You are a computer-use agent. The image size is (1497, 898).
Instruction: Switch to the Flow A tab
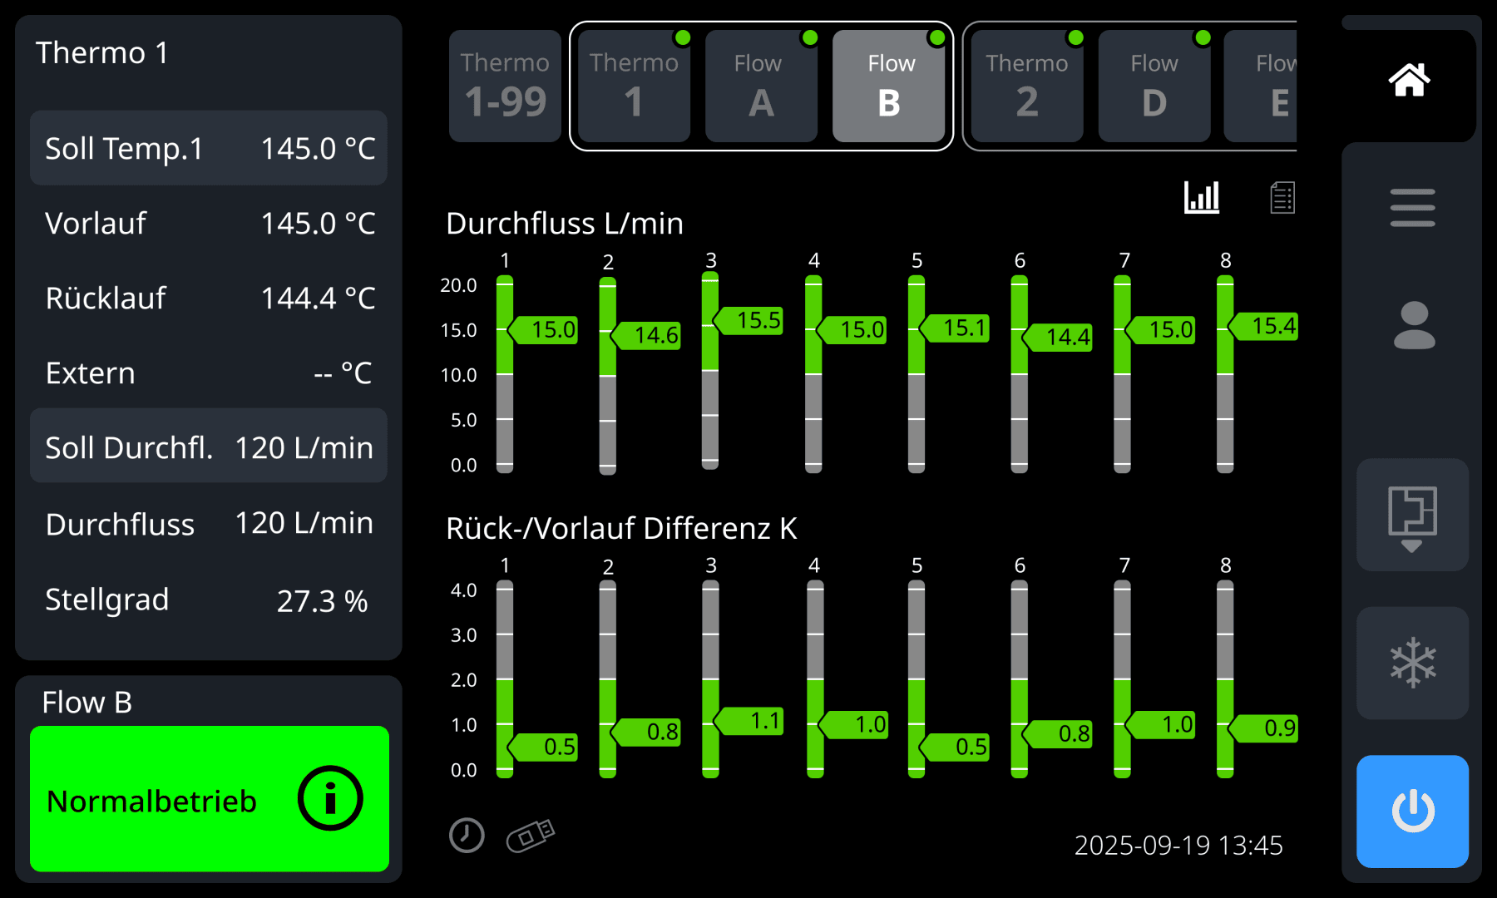[x=760, y=86]
